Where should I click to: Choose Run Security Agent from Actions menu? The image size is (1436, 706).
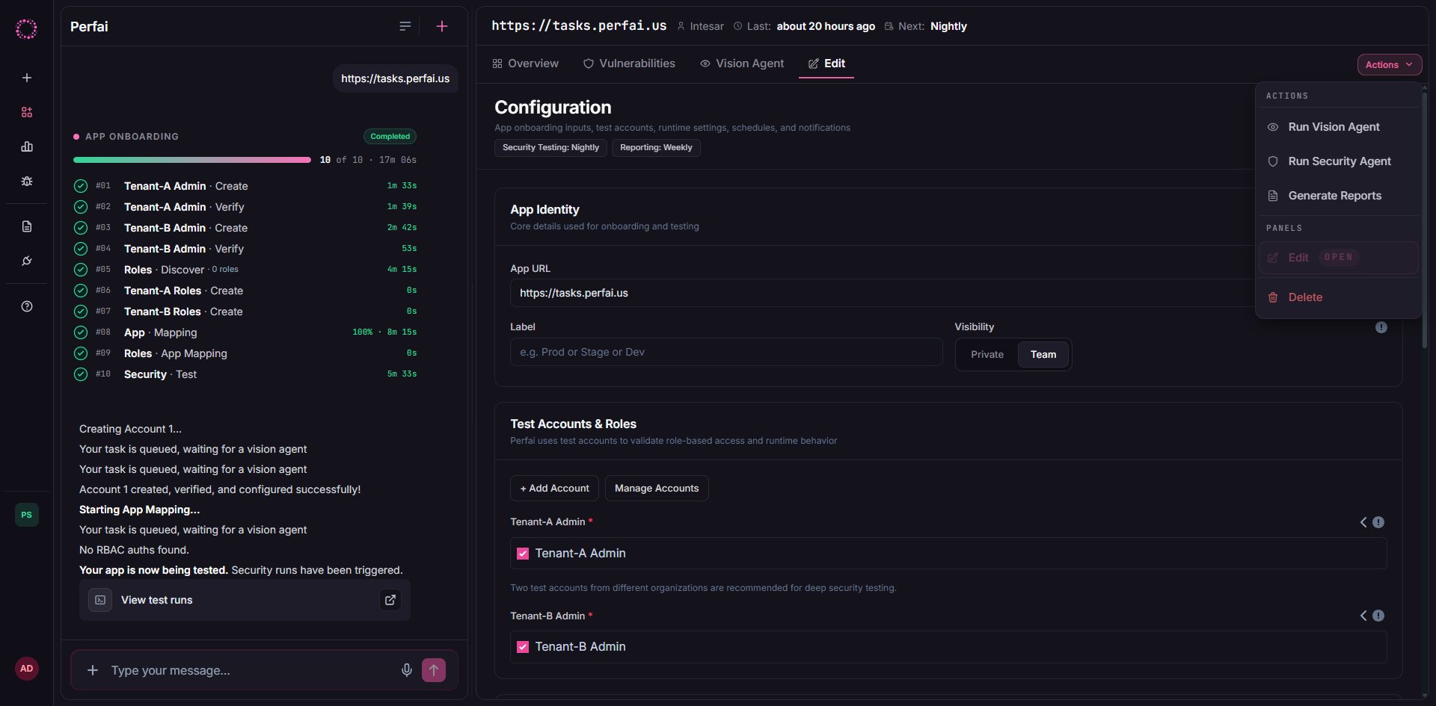pos(1338,161)
